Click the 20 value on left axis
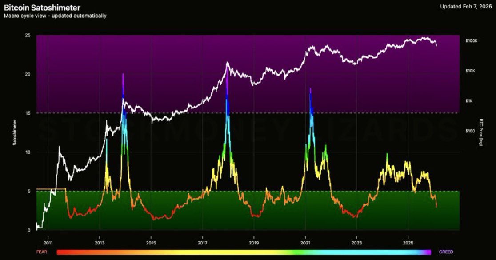 (x=28, y=74)
